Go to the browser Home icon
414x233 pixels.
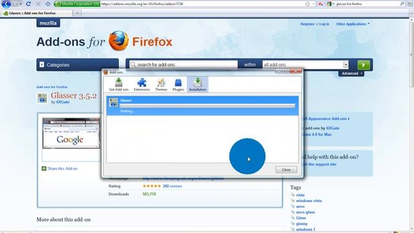[48, 4]
